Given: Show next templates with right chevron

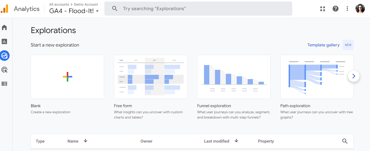Looking at the screenshot, I should [354, 76].
